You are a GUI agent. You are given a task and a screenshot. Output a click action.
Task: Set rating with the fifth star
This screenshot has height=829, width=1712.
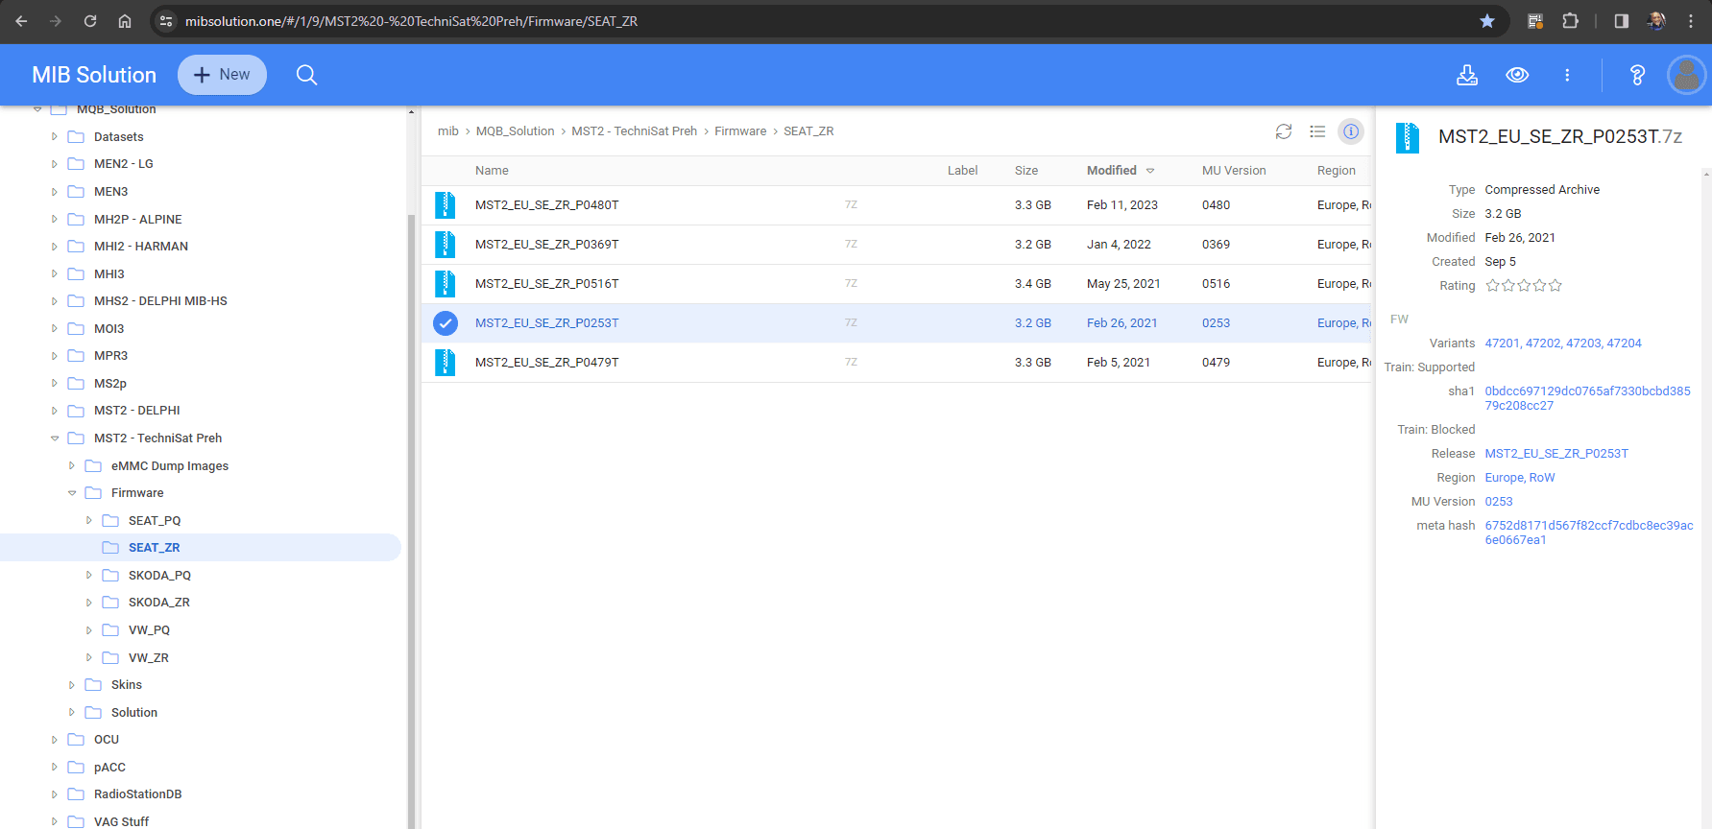coord(1555,286)
